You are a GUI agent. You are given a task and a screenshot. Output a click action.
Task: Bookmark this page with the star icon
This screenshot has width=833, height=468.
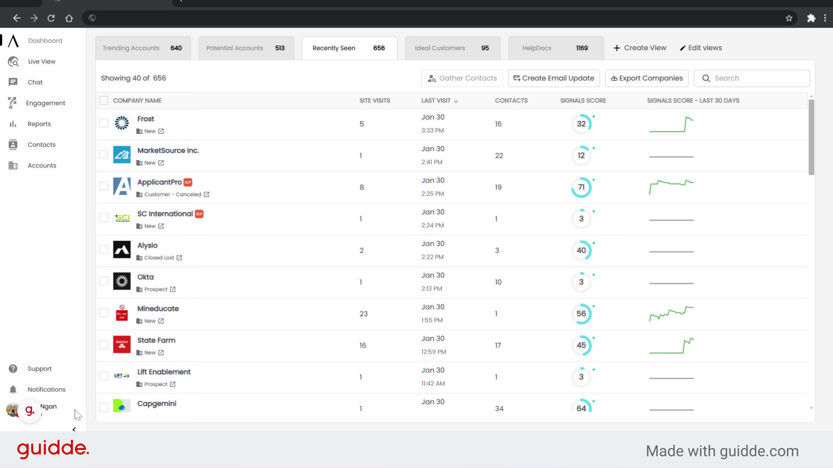[x=789, y=18]
